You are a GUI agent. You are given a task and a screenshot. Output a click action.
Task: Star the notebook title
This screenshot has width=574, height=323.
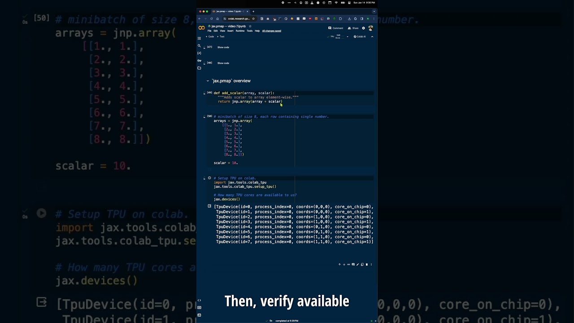[250, 26]
